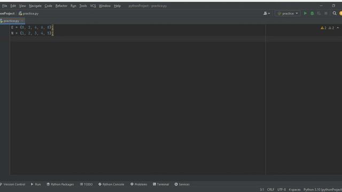The width and height of the screenshot is (342, 192).
Task: Open the Navigate menu
Action: pyautogui.click(x=35, y=6)
